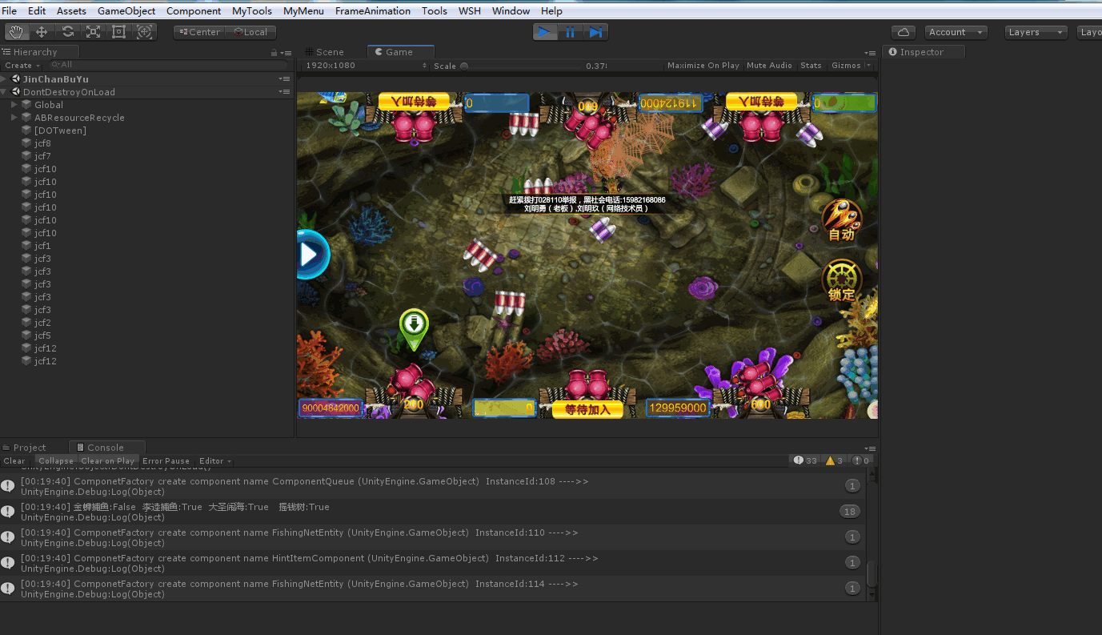Open the Layers dropdown

1036,32
